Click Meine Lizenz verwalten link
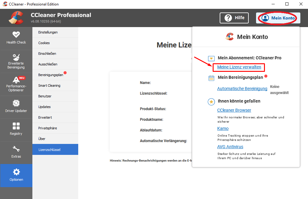This screenshot has height=199, width=308. click(239, 67)
